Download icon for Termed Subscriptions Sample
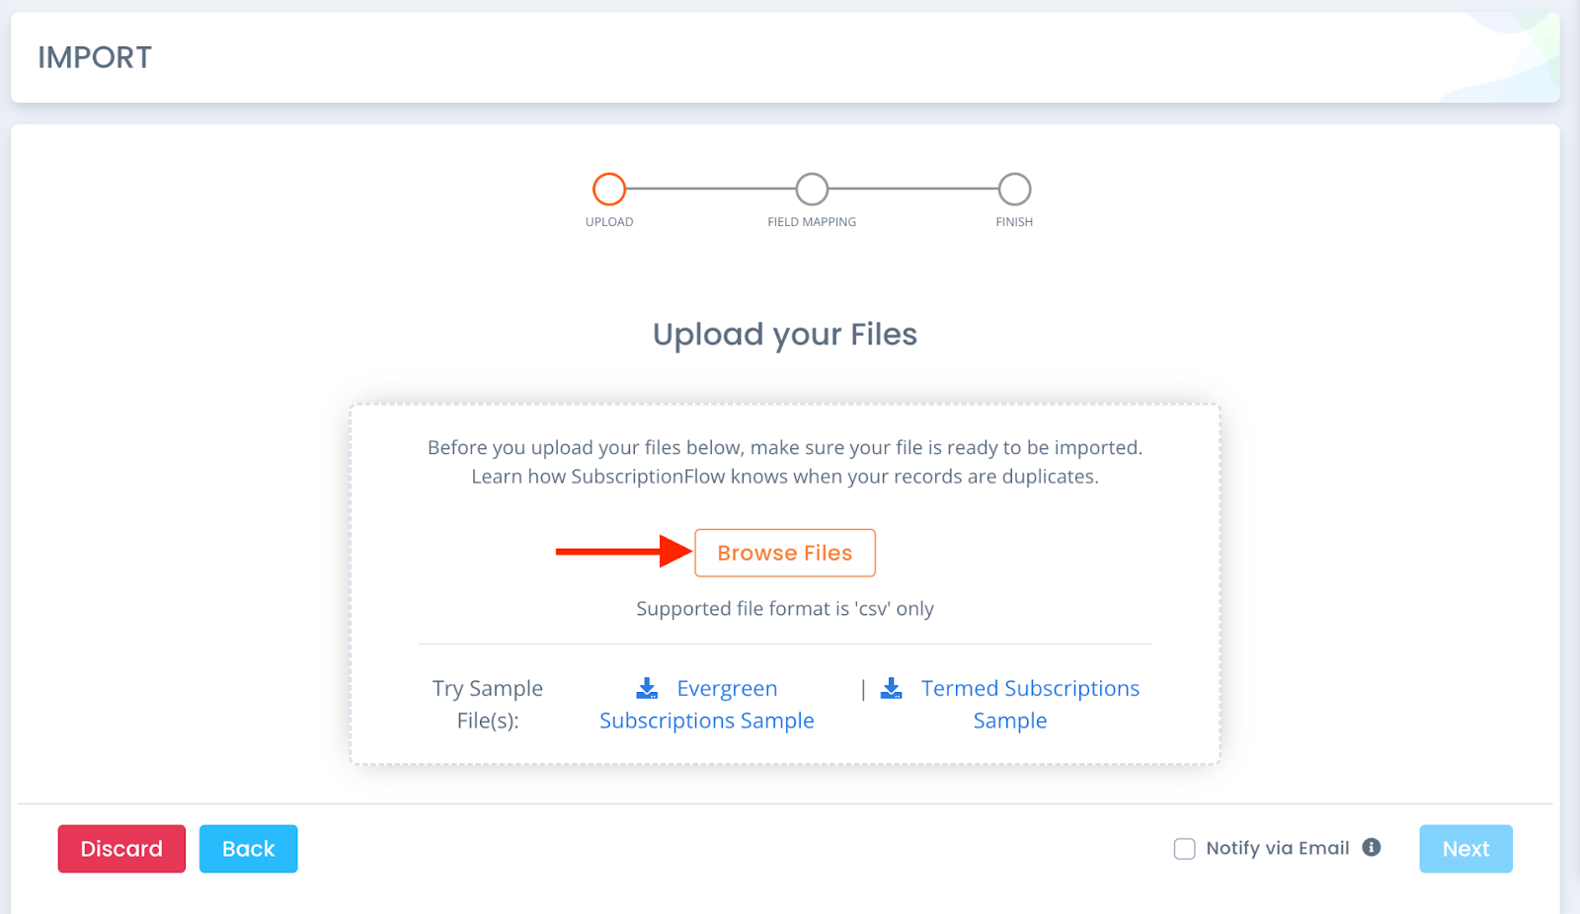 [891, 688]
